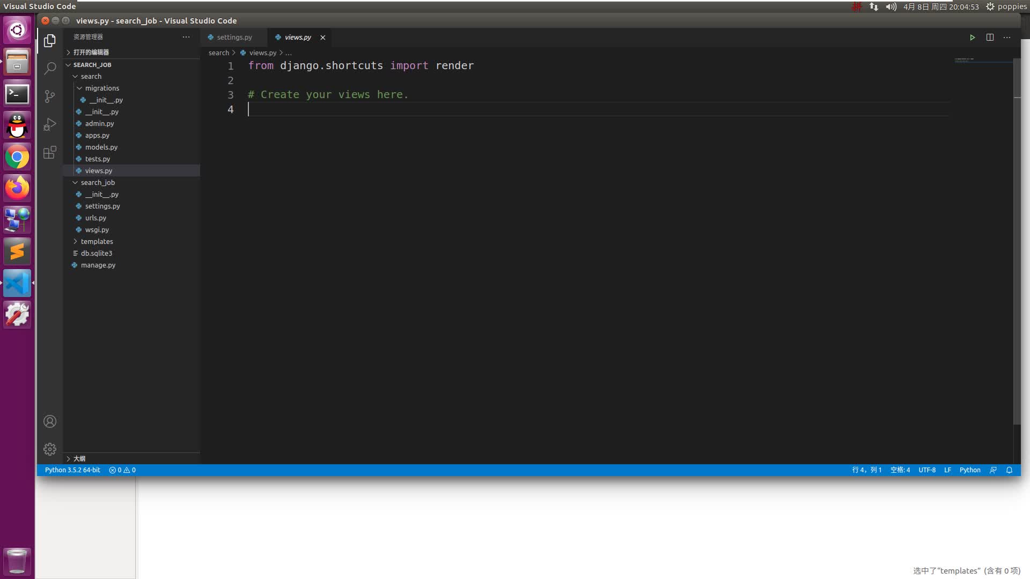Click the code minimap preview
Image resolution: width=1030 pixels, height=579 pixels.
(983, 60)
